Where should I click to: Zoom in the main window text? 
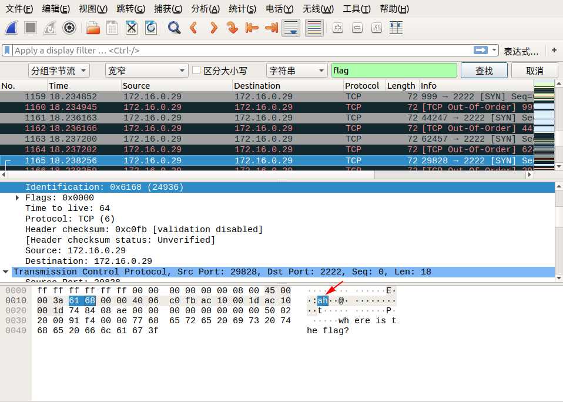click(x=337, y=28)
